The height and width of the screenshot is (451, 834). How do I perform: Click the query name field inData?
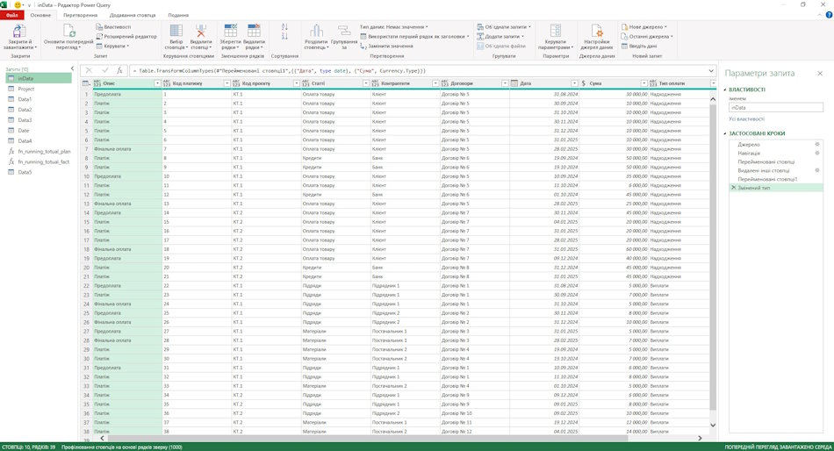775,107
